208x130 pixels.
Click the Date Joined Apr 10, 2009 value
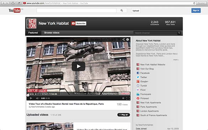(x=173, y=129)
